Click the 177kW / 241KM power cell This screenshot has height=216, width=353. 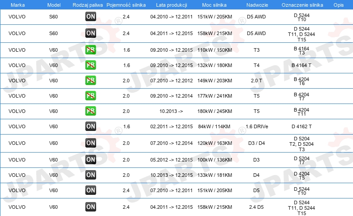[214, 96]
